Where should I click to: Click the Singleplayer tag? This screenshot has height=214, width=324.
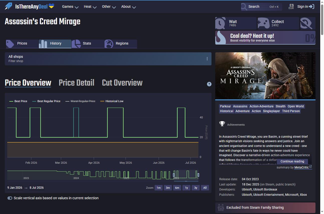(271, 111)
